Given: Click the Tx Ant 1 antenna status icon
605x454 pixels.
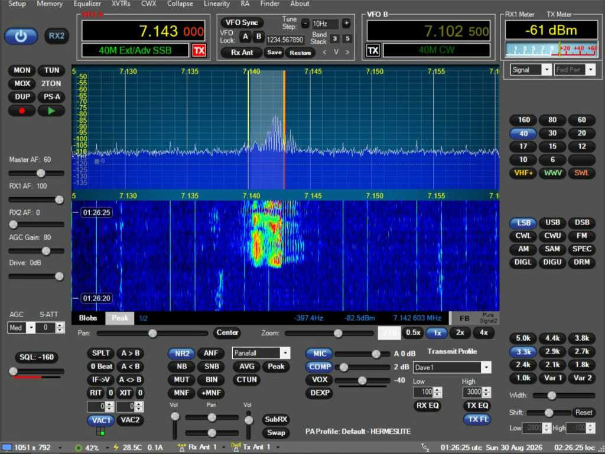Looking at the screenshot, I should tap(235, 447).
